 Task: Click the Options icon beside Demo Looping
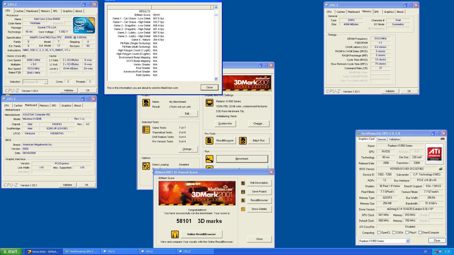146,166
